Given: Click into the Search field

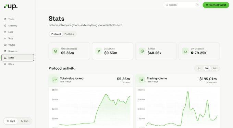Looking at the screenshot, I should (x=182, y=5).
